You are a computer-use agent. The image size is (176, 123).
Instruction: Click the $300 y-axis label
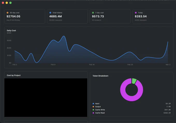[x=9, y=40]
